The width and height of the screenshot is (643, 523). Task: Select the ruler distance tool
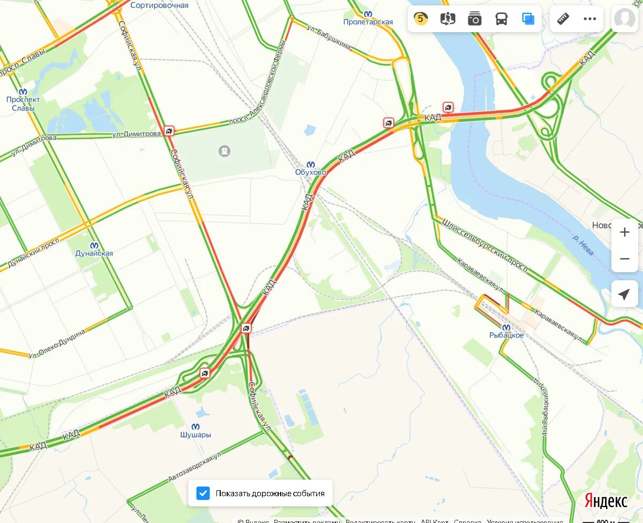click(x=563, y=19)
